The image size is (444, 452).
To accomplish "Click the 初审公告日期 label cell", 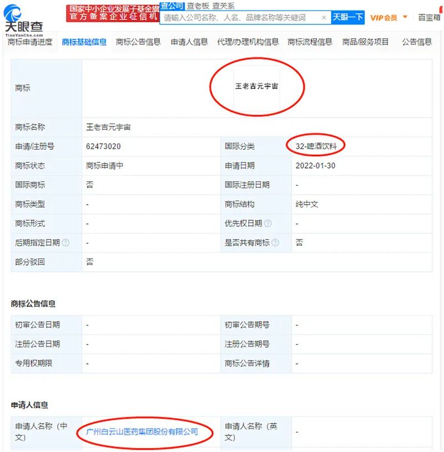I will point(47,325).
